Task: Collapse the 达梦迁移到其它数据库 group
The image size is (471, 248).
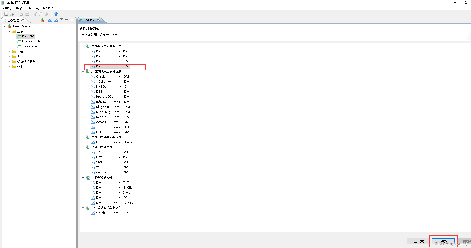Action: click(83, 137)
